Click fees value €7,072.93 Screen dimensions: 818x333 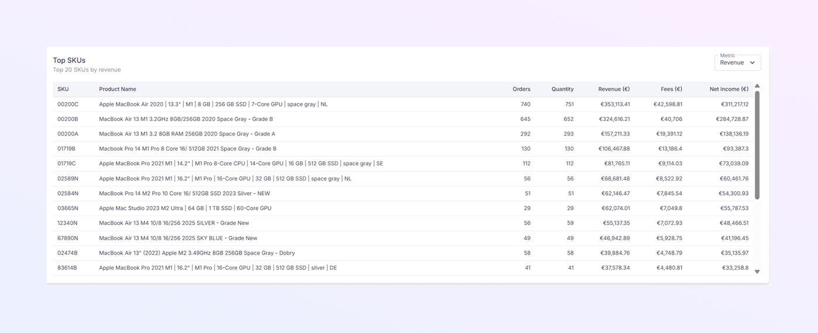click(x=669, y=223)
